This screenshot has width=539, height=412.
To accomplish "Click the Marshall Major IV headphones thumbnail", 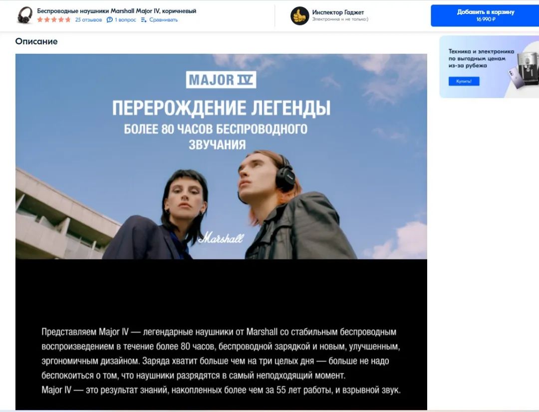I will click(25, 15).
